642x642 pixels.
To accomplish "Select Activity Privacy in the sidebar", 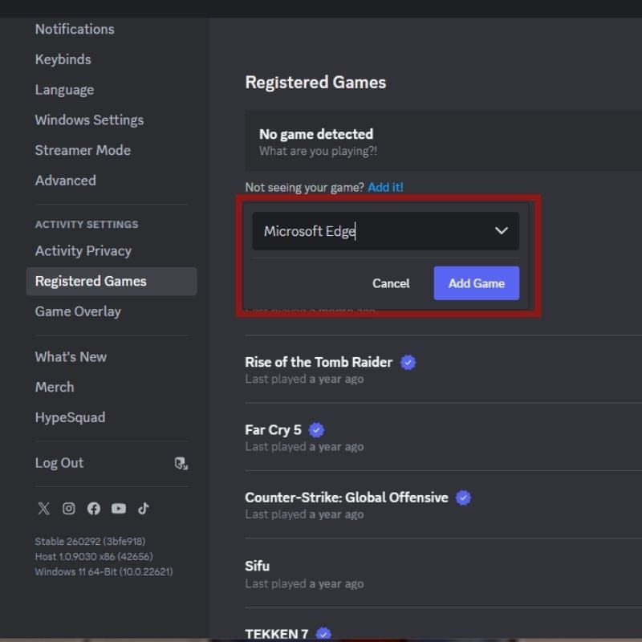I will (x=83, y=251).
